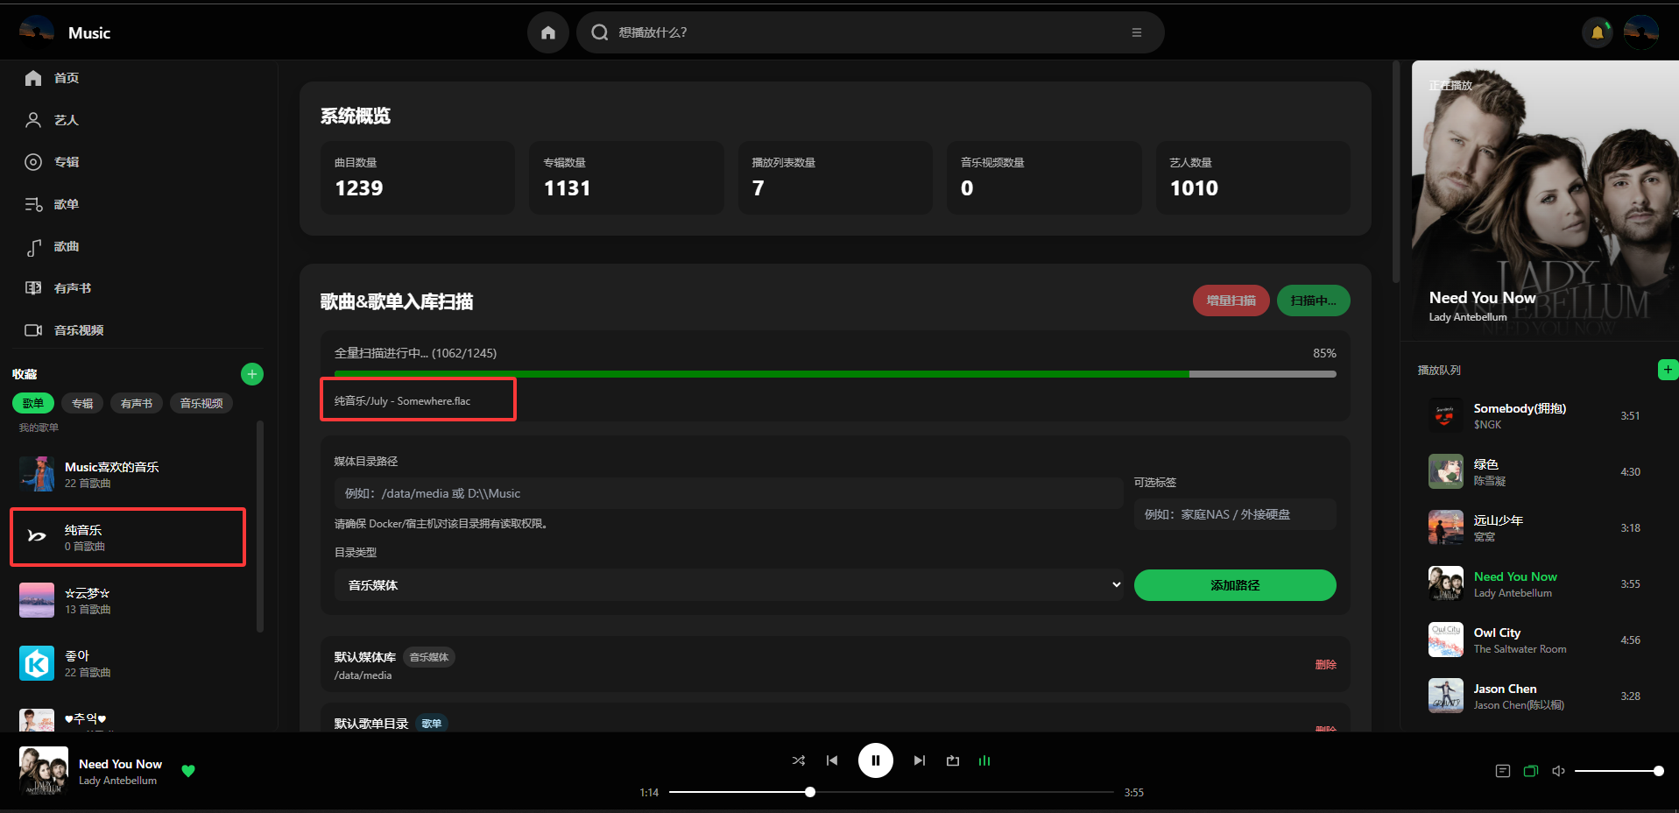The image size is (1679, 813).
Task: Skip to the next track
Action: point(920,760)
